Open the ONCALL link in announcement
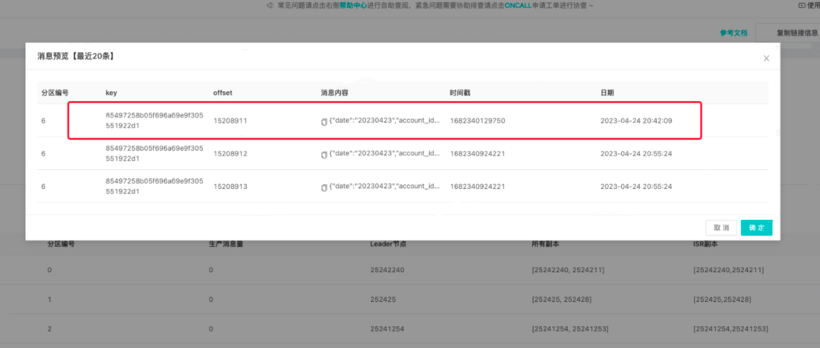Image resolution: width=820 pixels, height=348 pixels. coord(518,6)
